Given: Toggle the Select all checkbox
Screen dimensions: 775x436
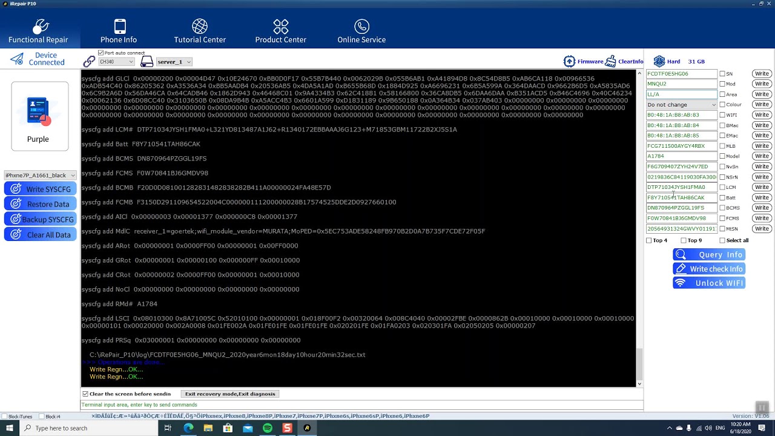Looking at the screenshot, I should [x=722, y=240].
